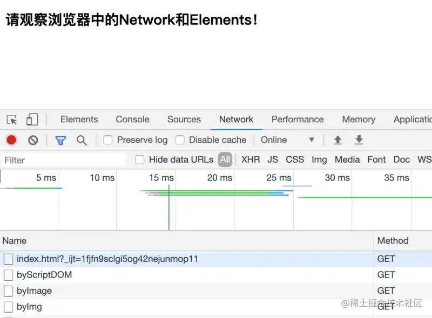
Task: Click the green request bar past 30 ms
Action: coord(367,197)
